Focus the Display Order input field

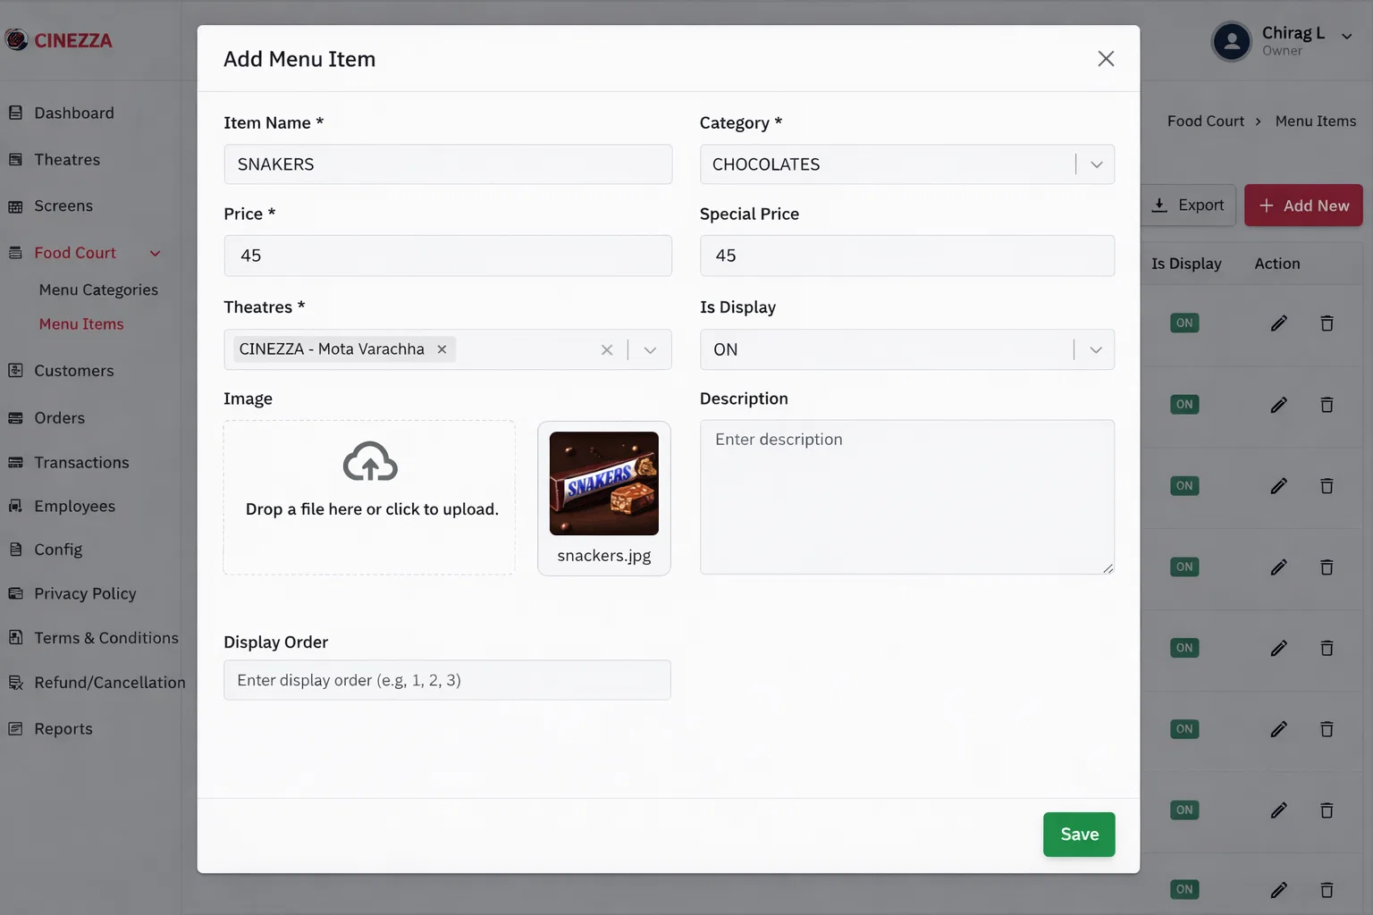pos(447,680)
